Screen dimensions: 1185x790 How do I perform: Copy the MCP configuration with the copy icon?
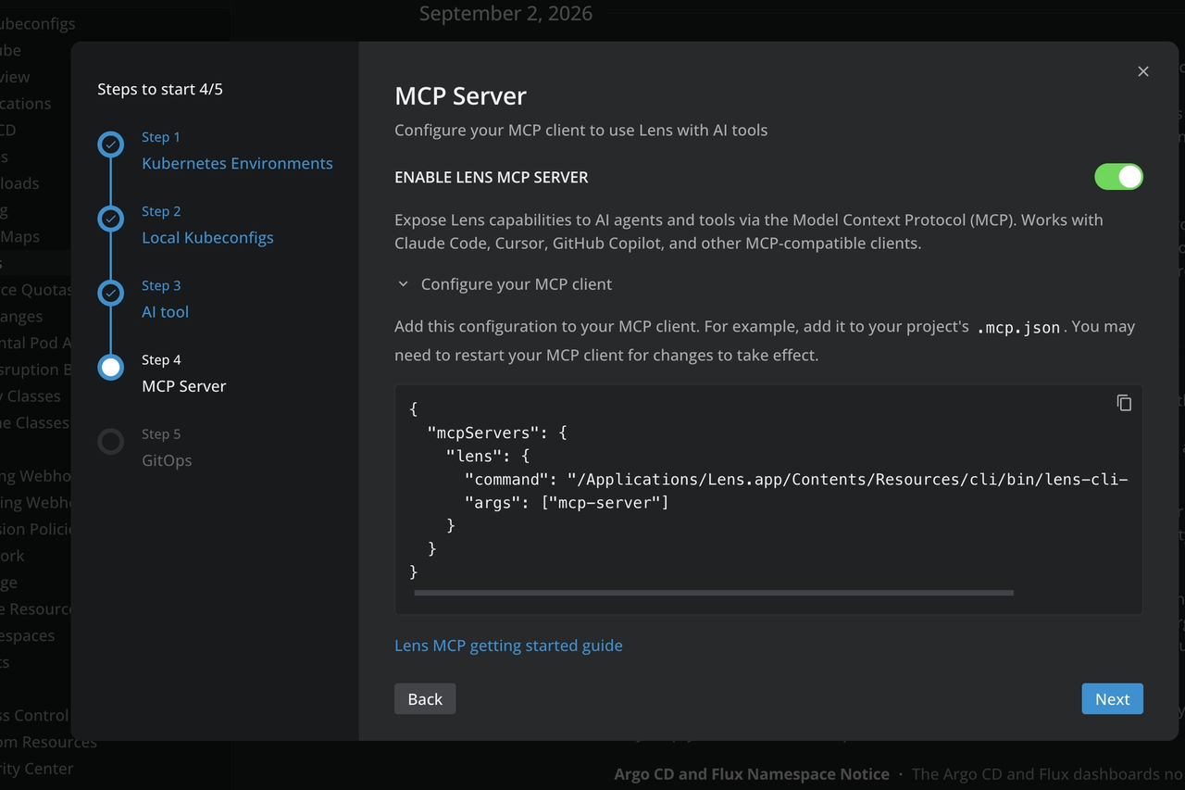(1124, 403)
